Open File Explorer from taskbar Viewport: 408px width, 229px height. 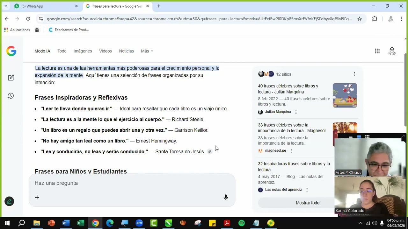tap(36, 223)
